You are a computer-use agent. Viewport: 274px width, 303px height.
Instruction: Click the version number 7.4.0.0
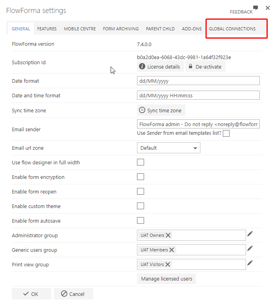[144, 45]
